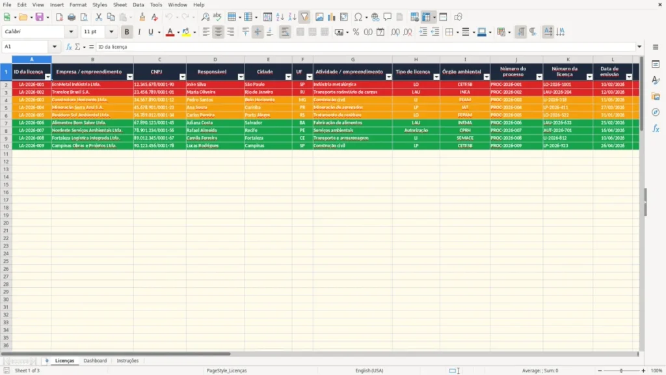
Task: Cut the selected cells
Action: pos(99,17)
